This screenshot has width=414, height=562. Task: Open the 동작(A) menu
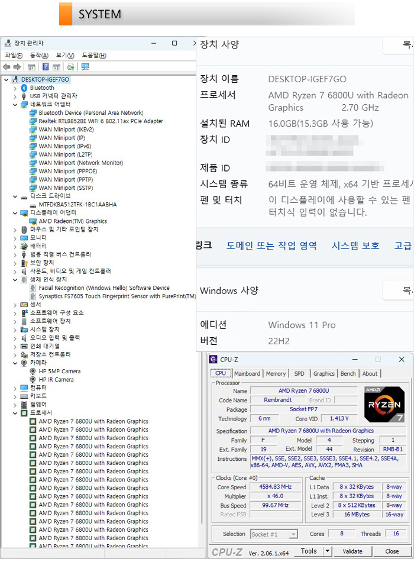[39, 55]
